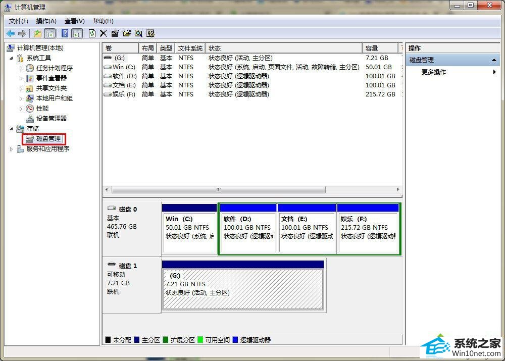This screenshot has height=361, width=505.
Task: Select the 磁盘 0 disk label
Action: pos(128,210)
